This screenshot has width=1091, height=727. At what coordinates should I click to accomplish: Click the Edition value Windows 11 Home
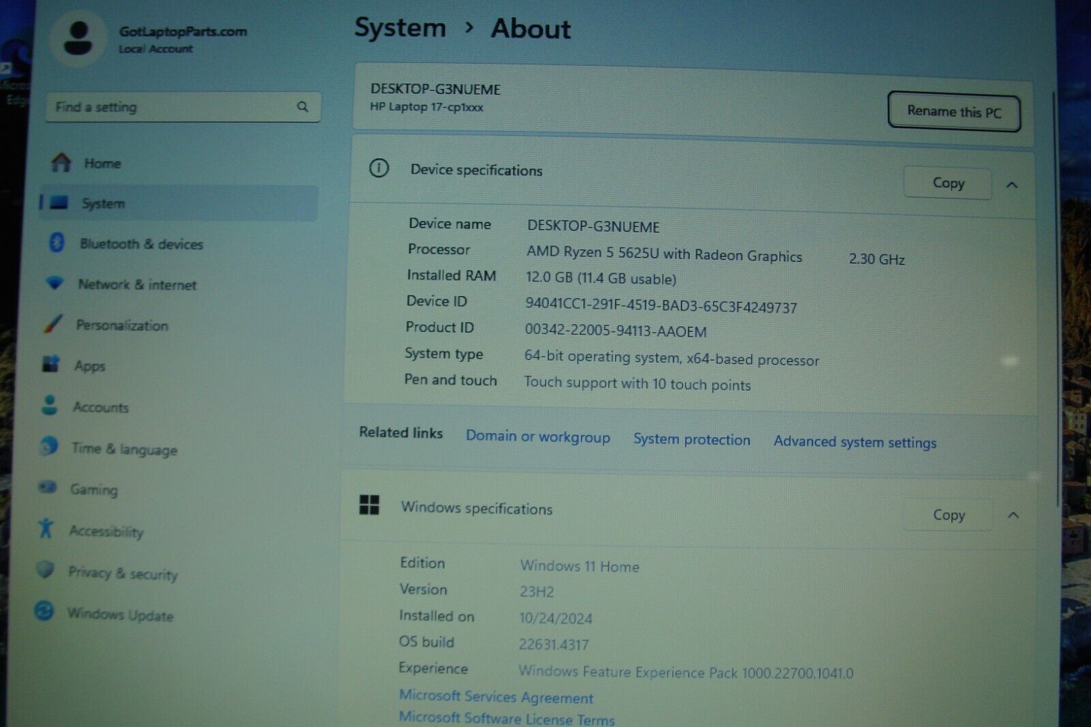pyautogui.click(x=580, y=566)
